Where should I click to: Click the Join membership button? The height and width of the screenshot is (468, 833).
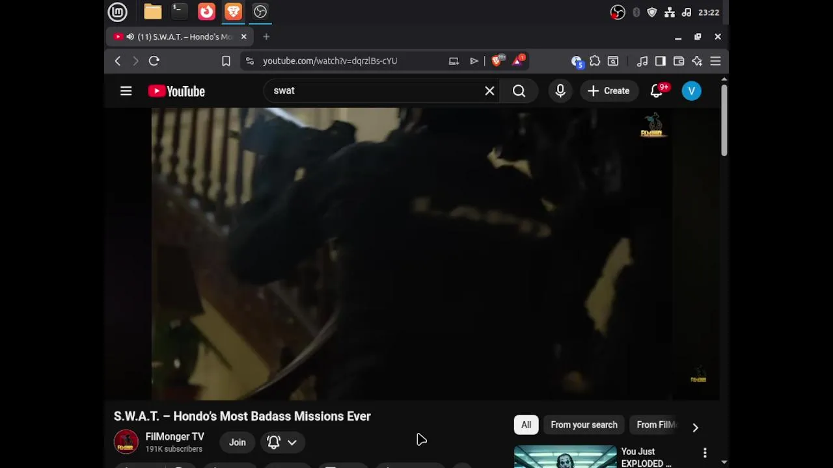click(x=238, y=443)
